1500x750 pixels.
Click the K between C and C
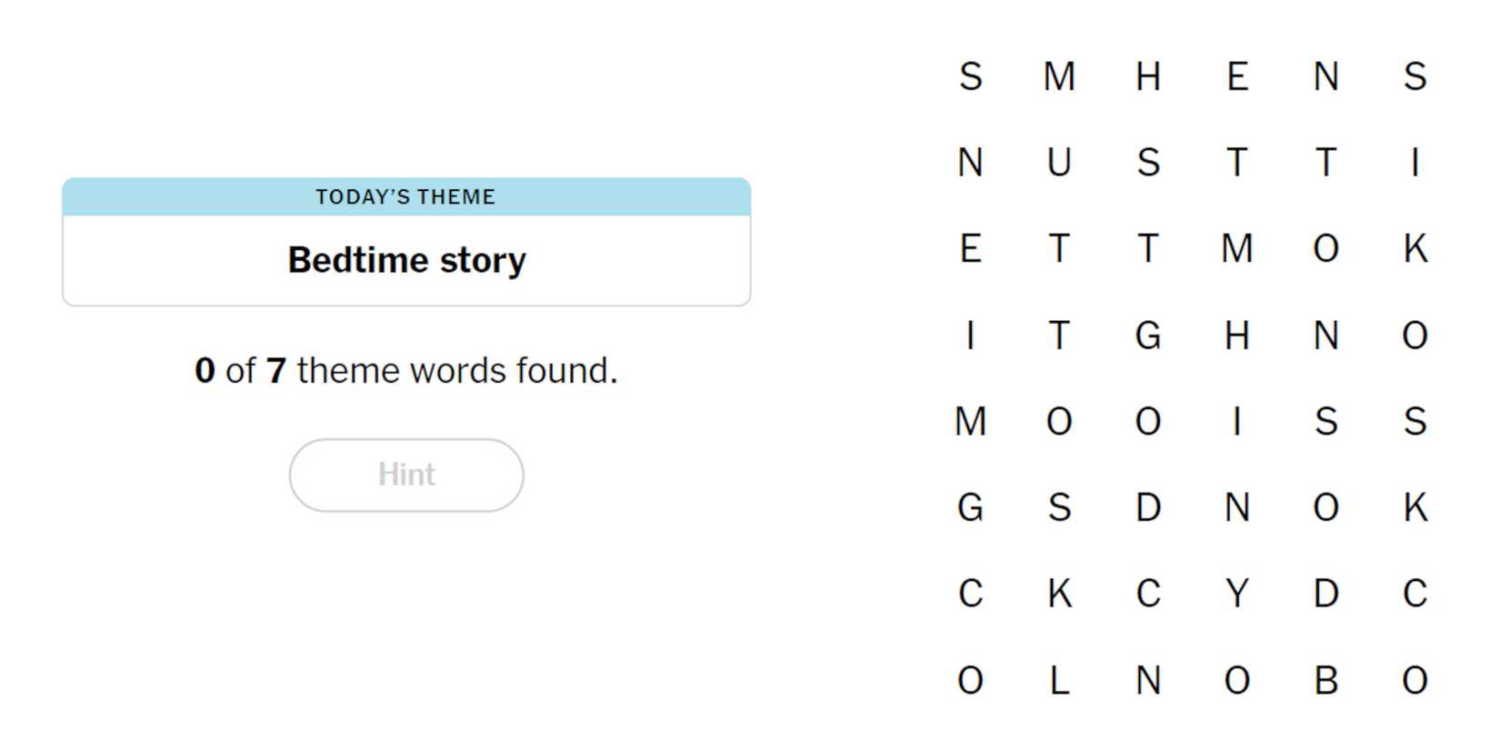tap(1059, 594)
